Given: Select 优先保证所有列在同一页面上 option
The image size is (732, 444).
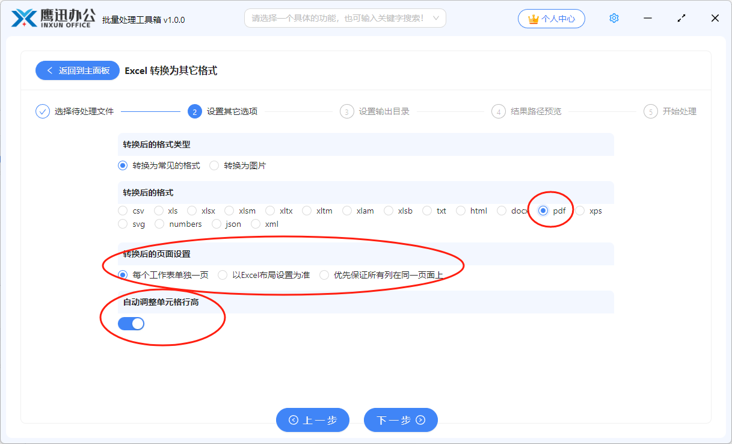Looking at the screenshot, I should [x=324, y=275].
